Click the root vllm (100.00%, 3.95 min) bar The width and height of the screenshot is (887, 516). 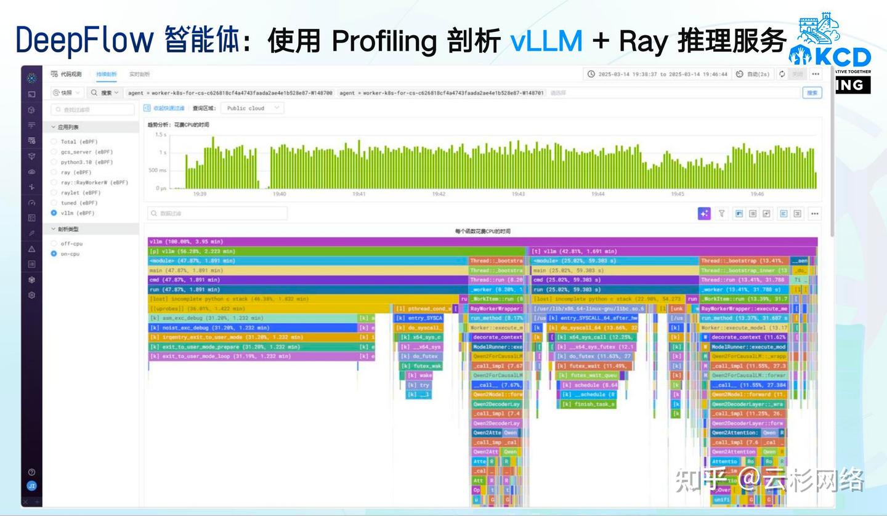click(x=483, y=241)
